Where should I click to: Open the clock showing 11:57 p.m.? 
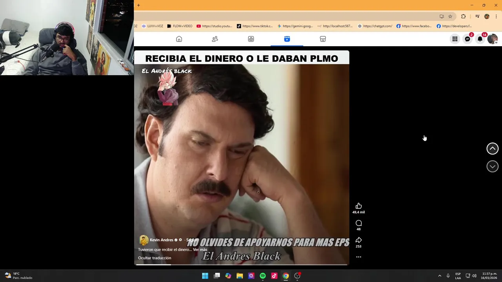489,276
